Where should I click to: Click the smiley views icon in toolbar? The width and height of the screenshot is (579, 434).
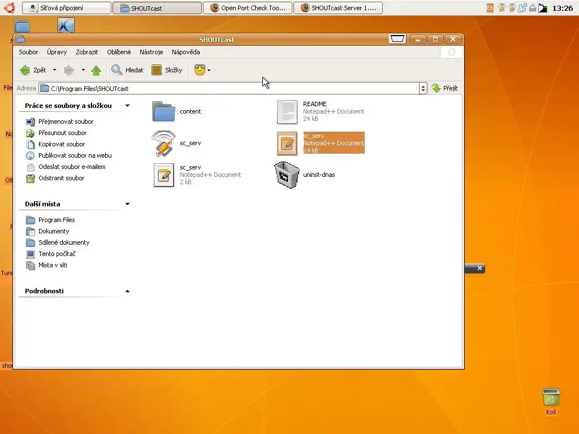200,70
